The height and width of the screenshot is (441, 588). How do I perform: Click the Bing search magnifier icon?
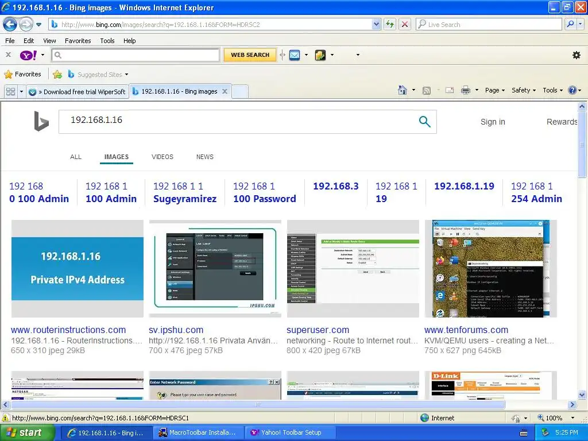coord(424,121)
